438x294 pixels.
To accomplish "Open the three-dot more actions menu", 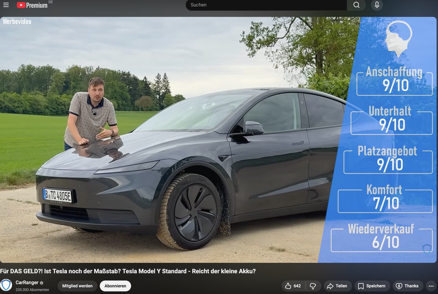I will point(431,286).
